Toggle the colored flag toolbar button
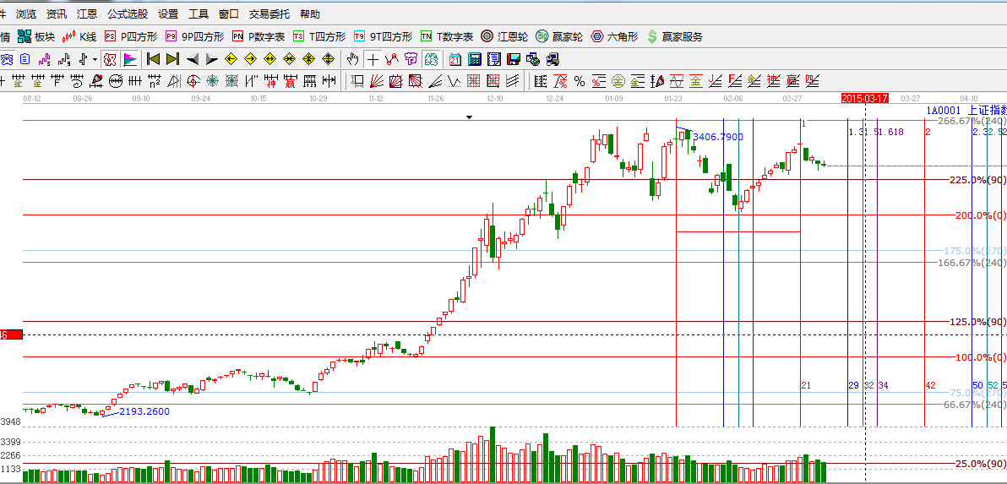The width and height of the screenshot is (1007, 484). (x=130, y=59)
